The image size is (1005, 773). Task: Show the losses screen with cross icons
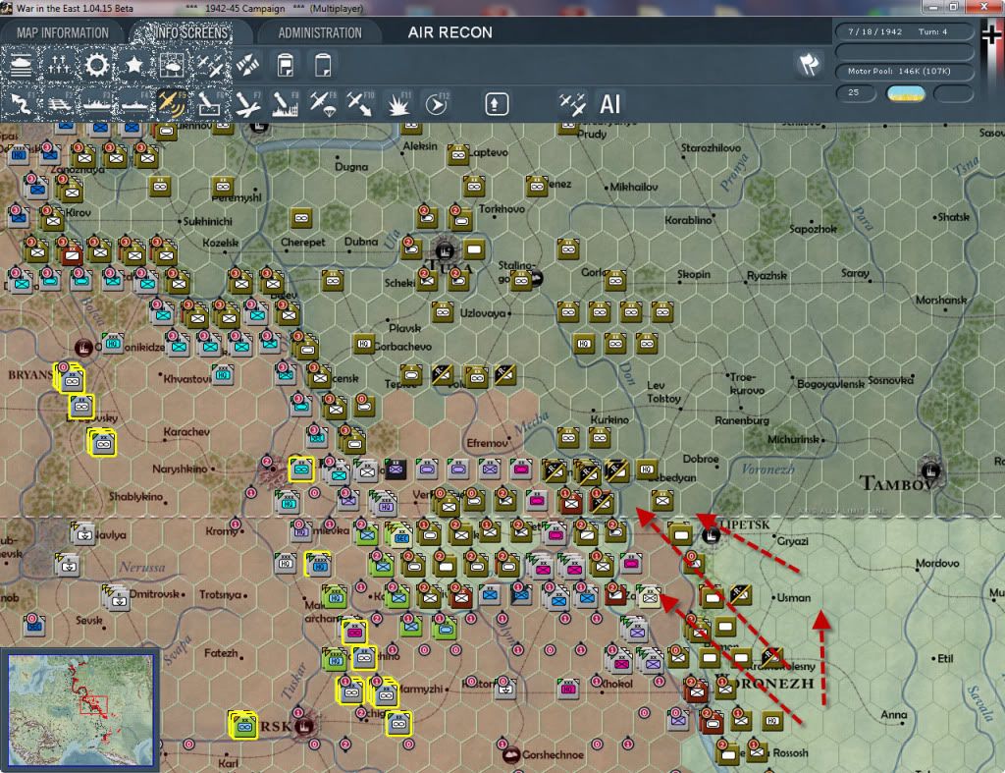pos(58,66)
